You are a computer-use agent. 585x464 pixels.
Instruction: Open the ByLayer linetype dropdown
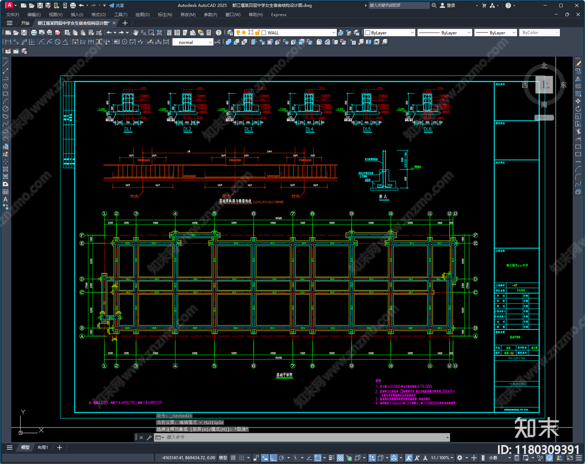[469, 33]
